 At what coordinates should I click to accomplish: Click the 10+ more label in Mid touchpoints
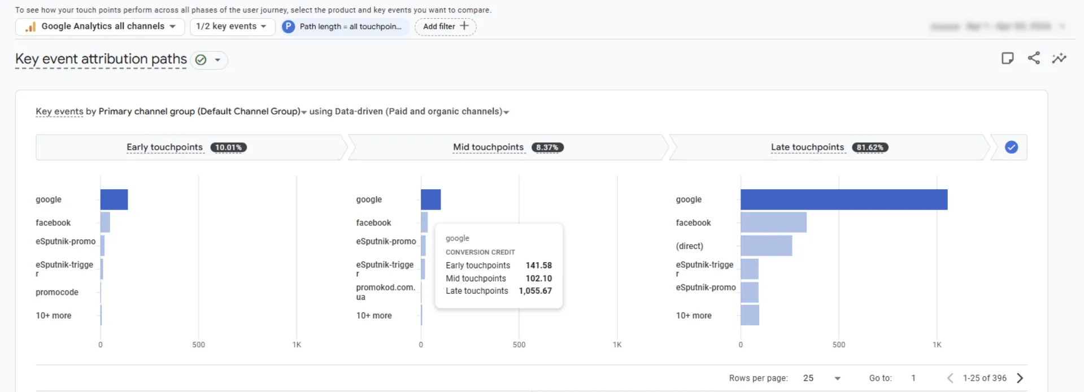374,315
